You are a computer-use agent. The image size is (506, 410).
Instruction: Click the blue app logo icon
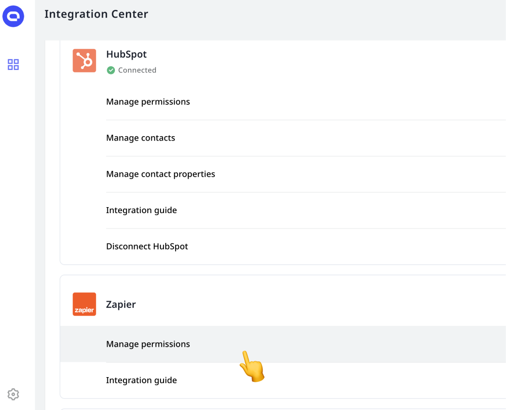[x=13, y=16]
